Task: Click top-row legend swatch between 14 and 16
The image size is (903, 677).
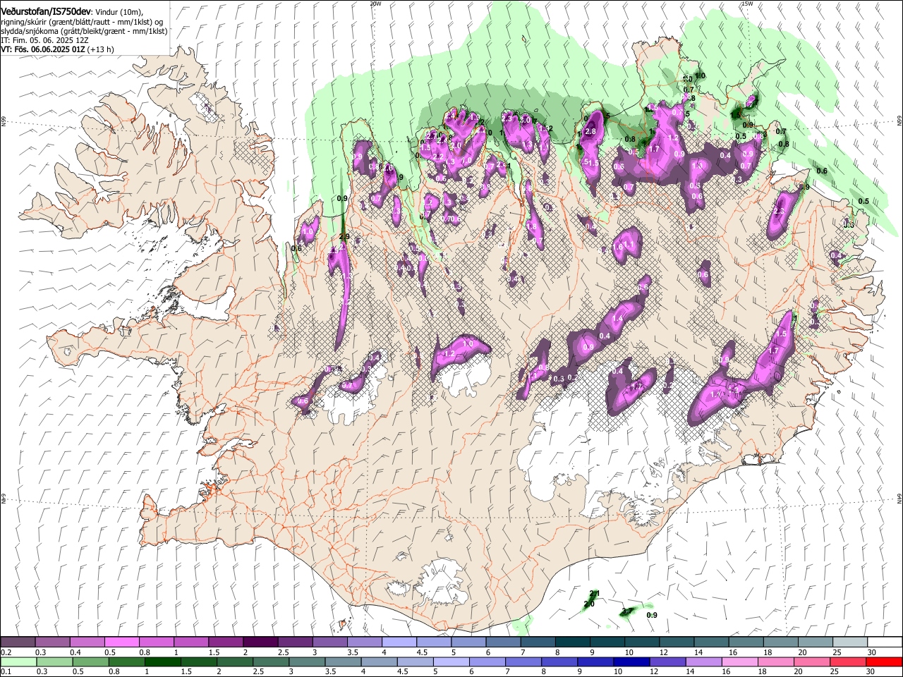Action: point(710,642)
